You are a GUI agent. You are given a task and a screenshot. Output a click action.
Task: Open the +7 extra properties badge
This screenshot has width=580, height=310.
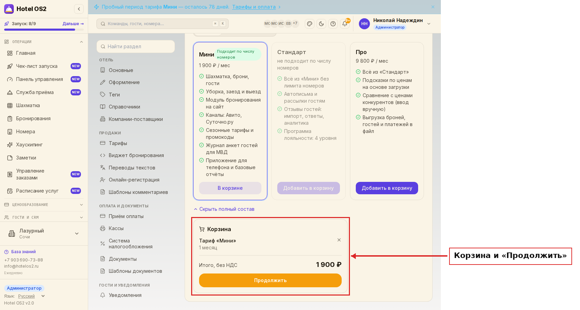pyautogui.click(x=295, y=23)
